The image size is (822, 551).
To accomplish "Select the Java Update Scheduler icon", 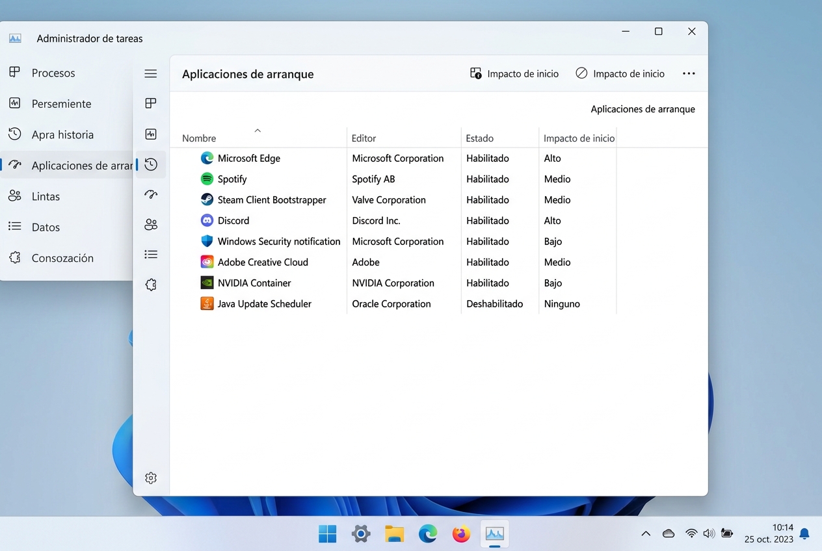I will tap(207, 303).
